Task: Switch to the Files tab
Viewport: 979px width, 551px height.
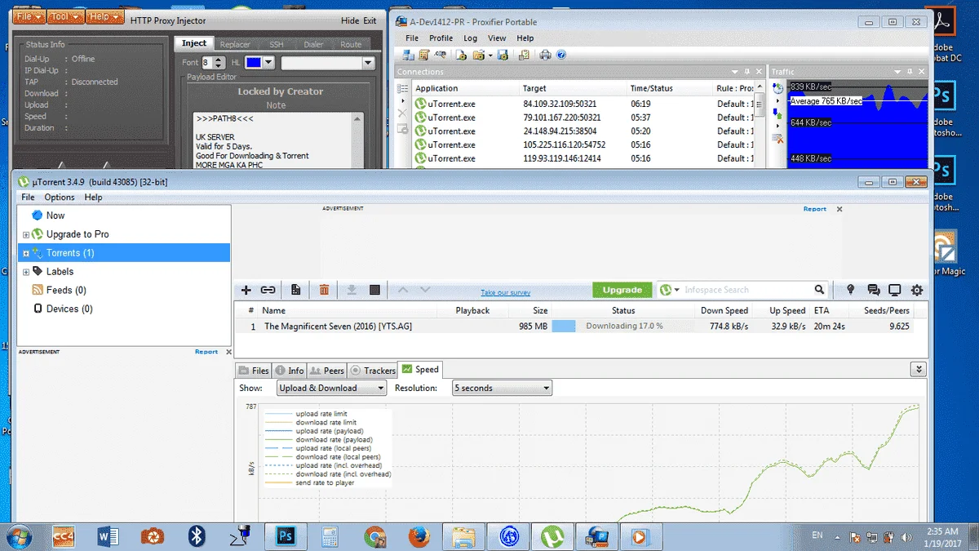Action: (x=253, y=371)
